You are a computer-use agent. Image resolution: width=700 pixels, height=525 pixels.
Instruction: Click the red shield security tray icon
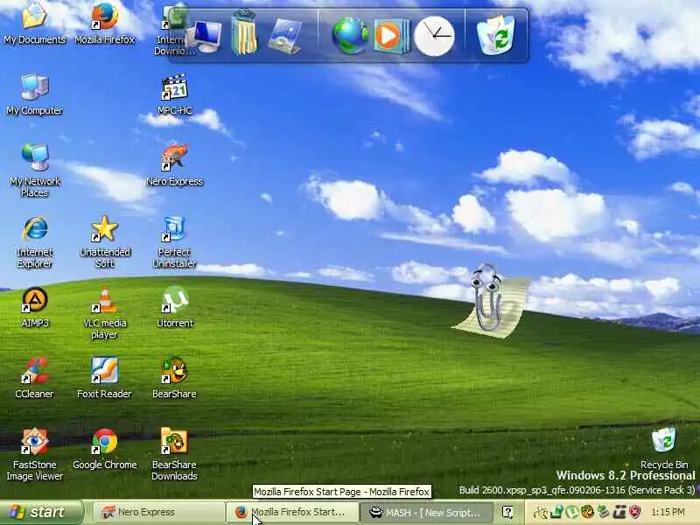pyautogui.click(x=635, y=512)
